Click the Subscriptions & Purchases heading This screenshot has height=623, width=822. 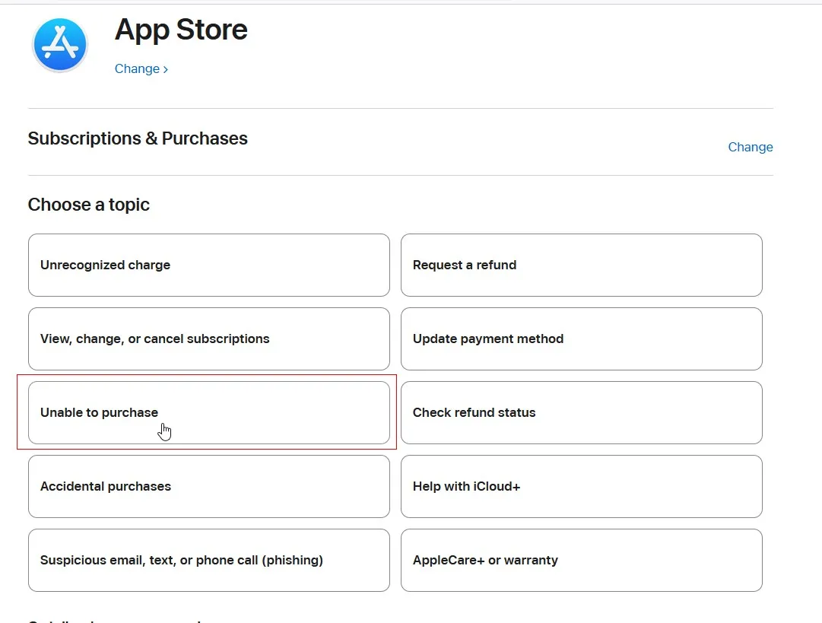138,138
